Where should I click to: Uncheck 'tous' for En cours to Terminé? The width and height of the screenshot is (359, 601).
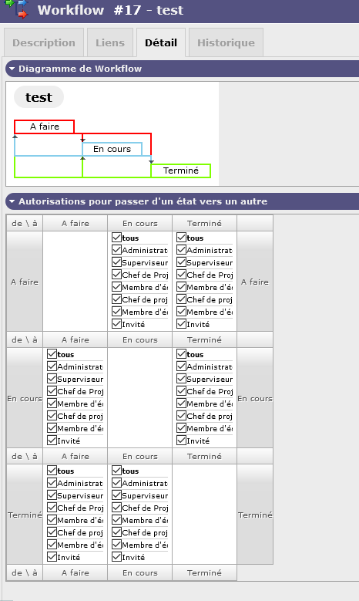(181, 354)
